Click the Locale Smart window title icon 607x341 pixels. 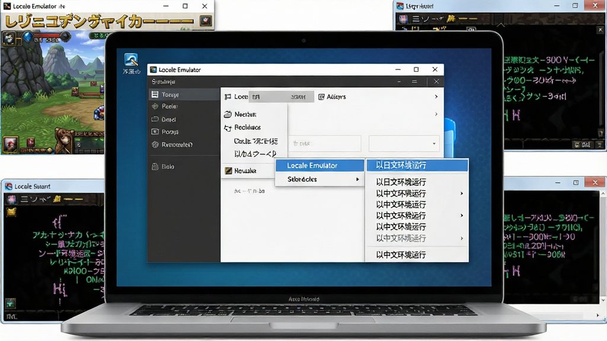(8, 186)
